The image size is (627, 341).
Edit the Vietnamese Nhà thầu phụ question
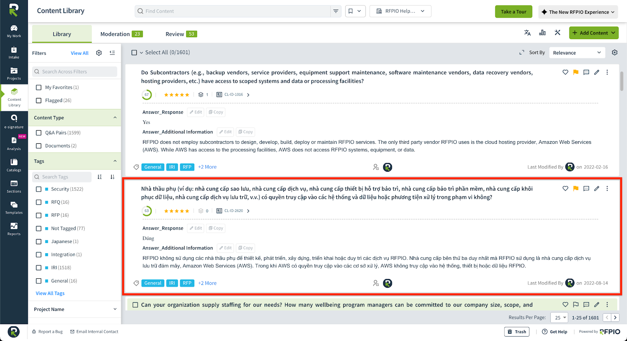click(x=597, y=189)
